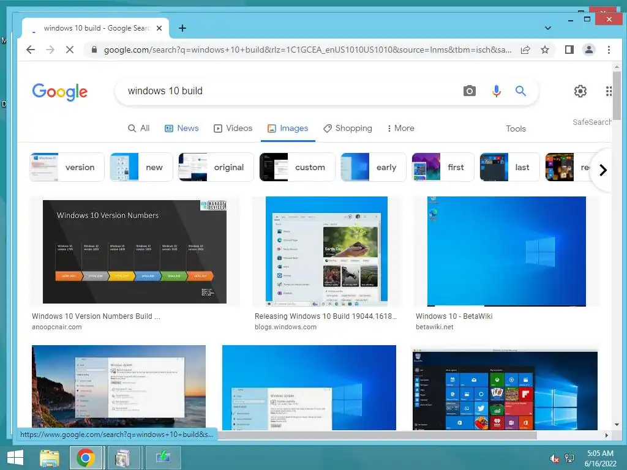This screenshot has height=470, width=627.
Task: Switch to News results tab
Action: (181, 129)
